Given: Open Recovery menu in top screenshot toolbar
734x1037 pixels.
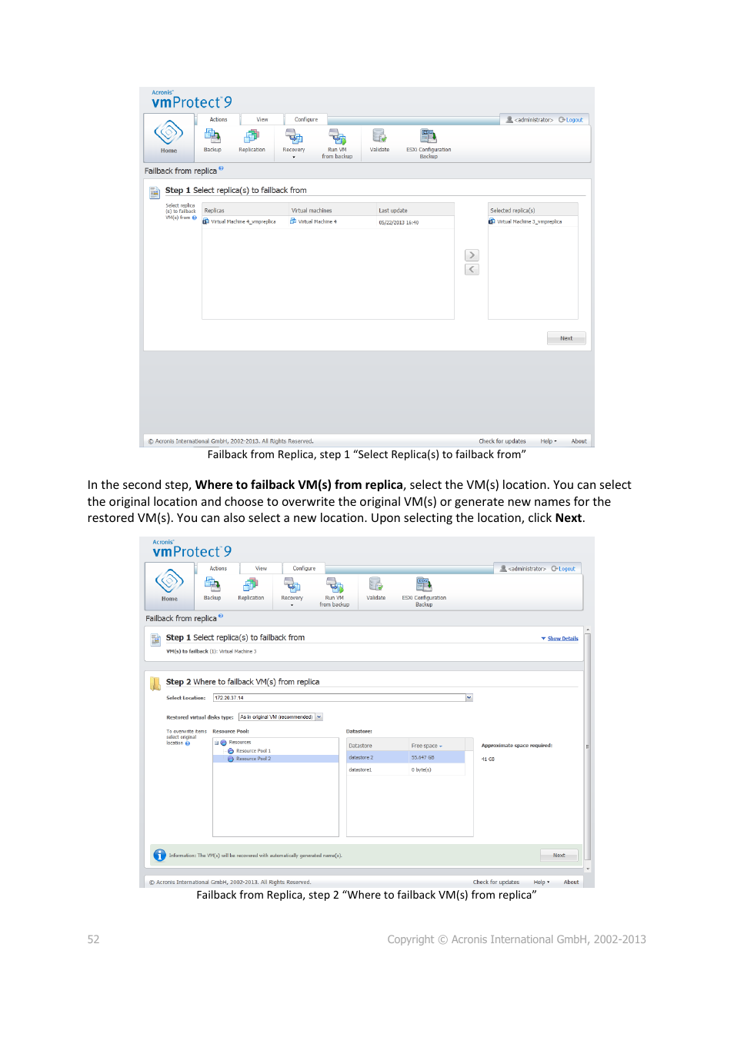Looking at the screenshot, I should tap(294, 142).
